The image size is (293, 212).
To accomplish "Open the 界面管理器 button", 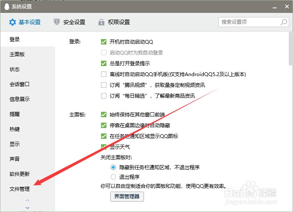I will (127, 197).
